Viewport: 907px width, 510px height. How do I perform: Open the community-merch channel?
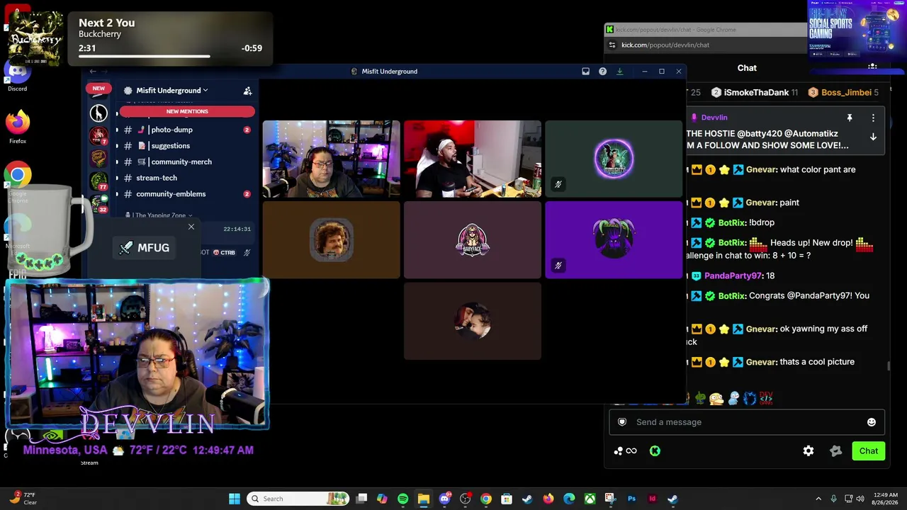click(187, 162)
